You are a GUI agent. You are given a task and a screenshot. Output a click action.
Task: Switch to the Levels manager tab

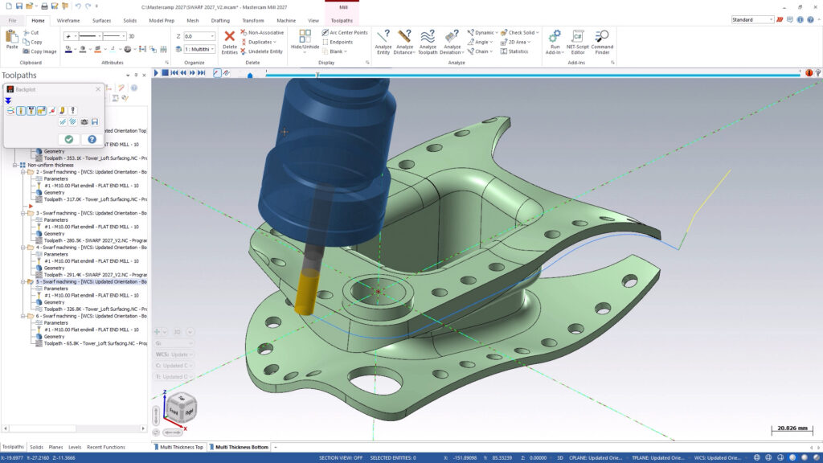[75, 447]
